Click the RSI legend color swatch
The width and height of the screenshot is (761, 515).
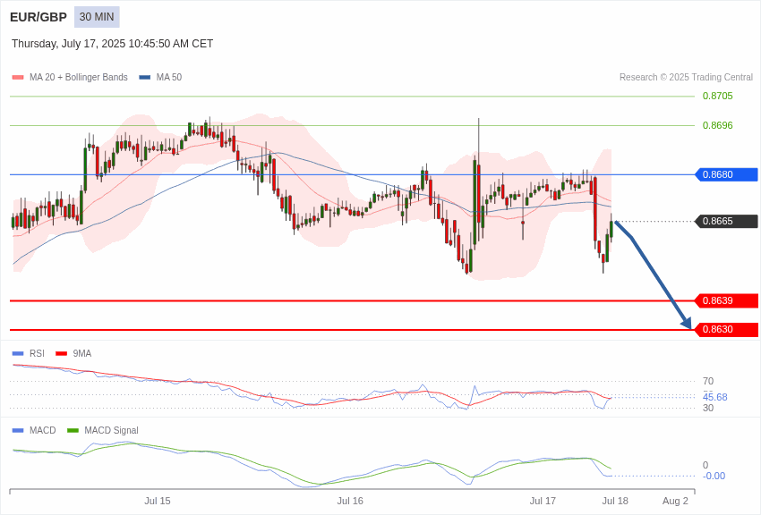18,354
